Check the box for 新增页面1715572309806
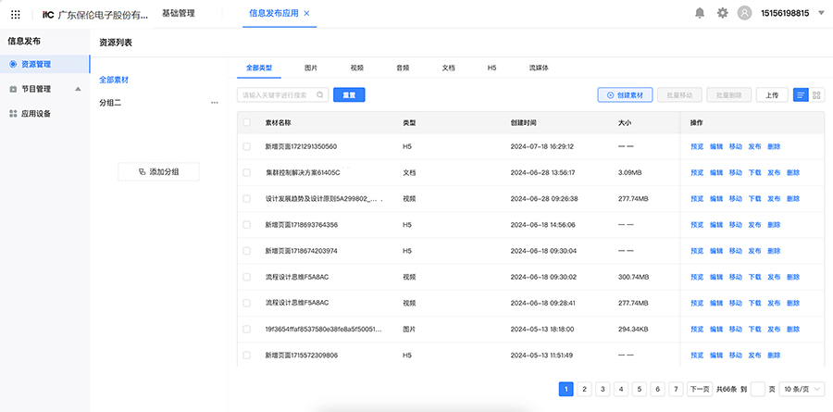Image resolution: width=833 pixels, height=412 pixels. point(246,356)
